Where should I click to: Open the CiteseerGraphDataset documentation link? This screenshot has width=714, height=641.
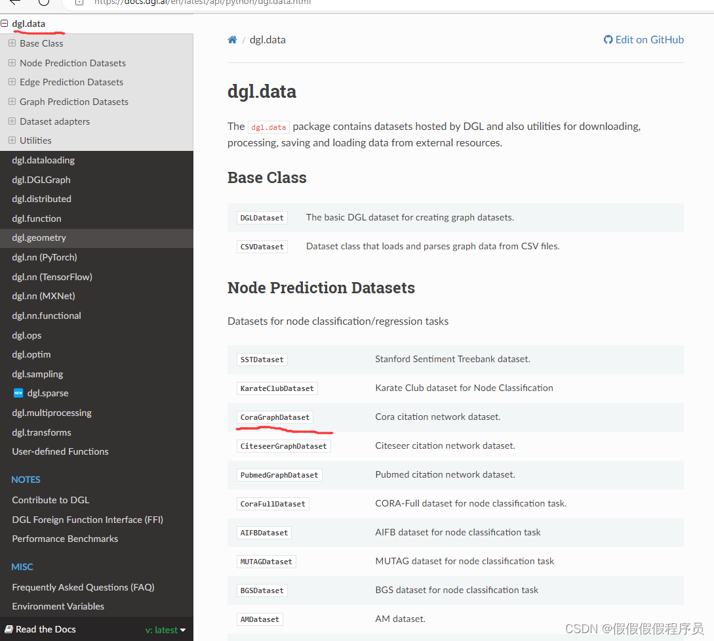point(283,445)
